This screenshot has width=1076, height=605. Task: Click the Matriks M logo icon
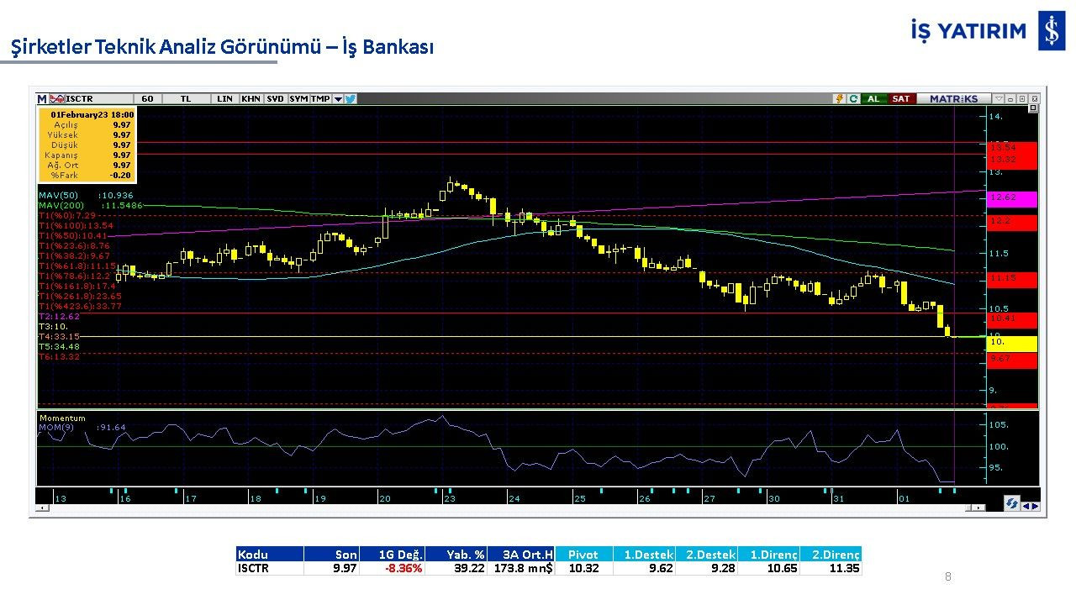42,98
